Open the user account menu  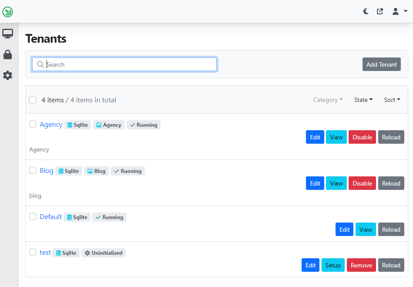click(400, 11)
